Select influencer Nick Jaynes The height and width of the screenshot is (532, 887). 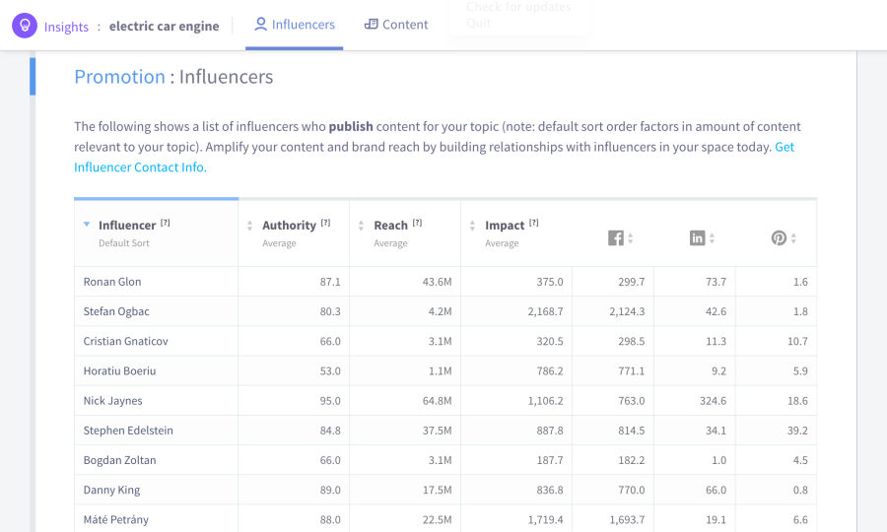coord(112,401)
